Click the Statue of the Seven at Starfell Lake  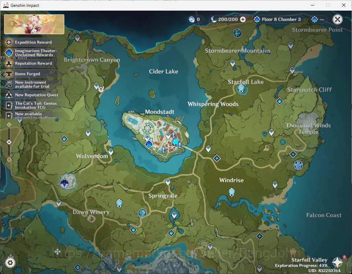(241, 89)
